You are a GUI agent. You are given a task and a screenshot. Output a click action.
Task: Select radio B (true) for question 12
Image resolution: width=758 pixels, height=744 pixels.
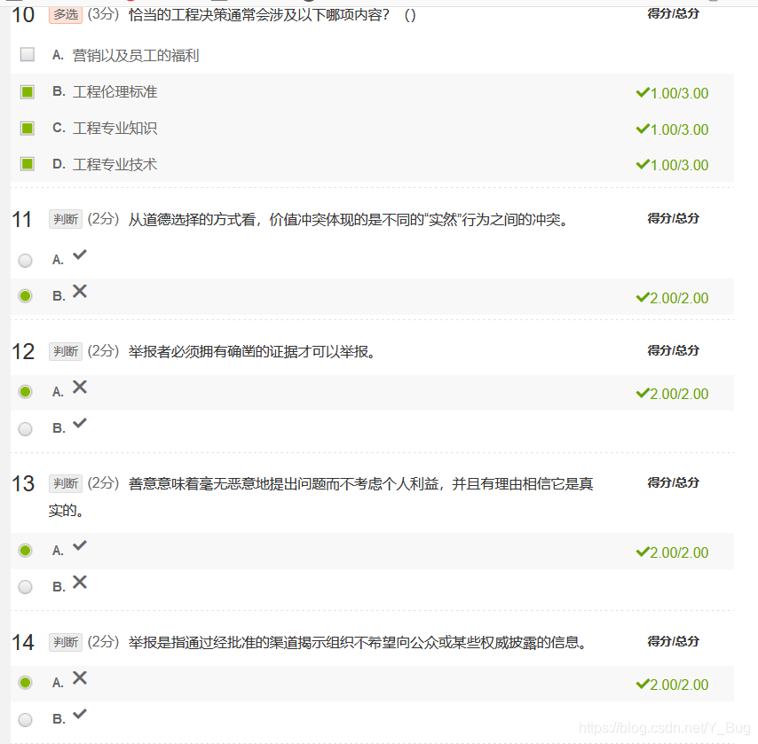click(x=25, y=428)
